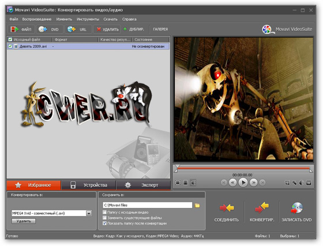Viewport: 323px width, 246px height.
Task: Sort by the Качество резул... column header
Action: 115,39
